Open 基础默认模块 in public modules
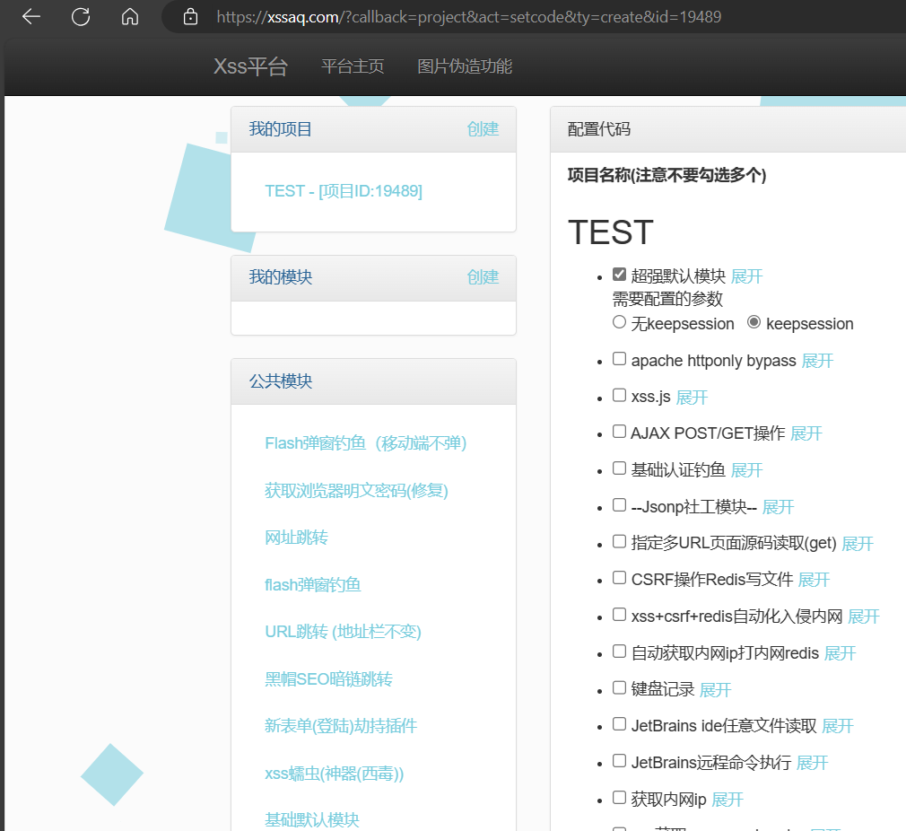Image resolution: width=906 pixels, height=831 pixels. 312,820
